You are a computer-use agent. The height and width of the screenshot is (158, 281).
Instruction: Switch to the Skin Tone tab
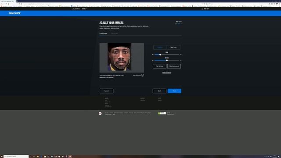point(173,47)
